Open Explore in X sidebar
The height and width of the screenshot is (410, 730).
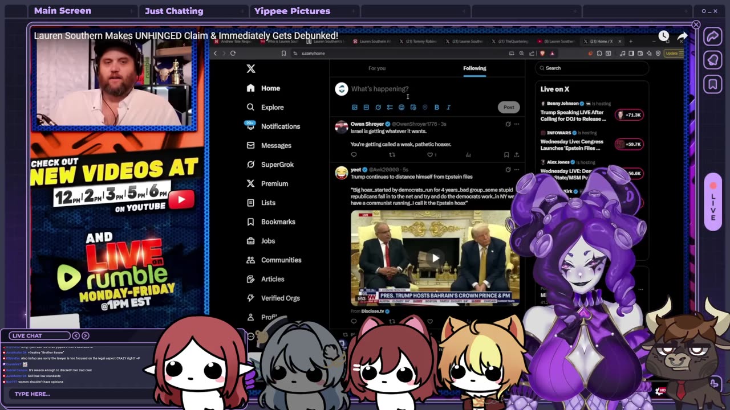point(265,107)
